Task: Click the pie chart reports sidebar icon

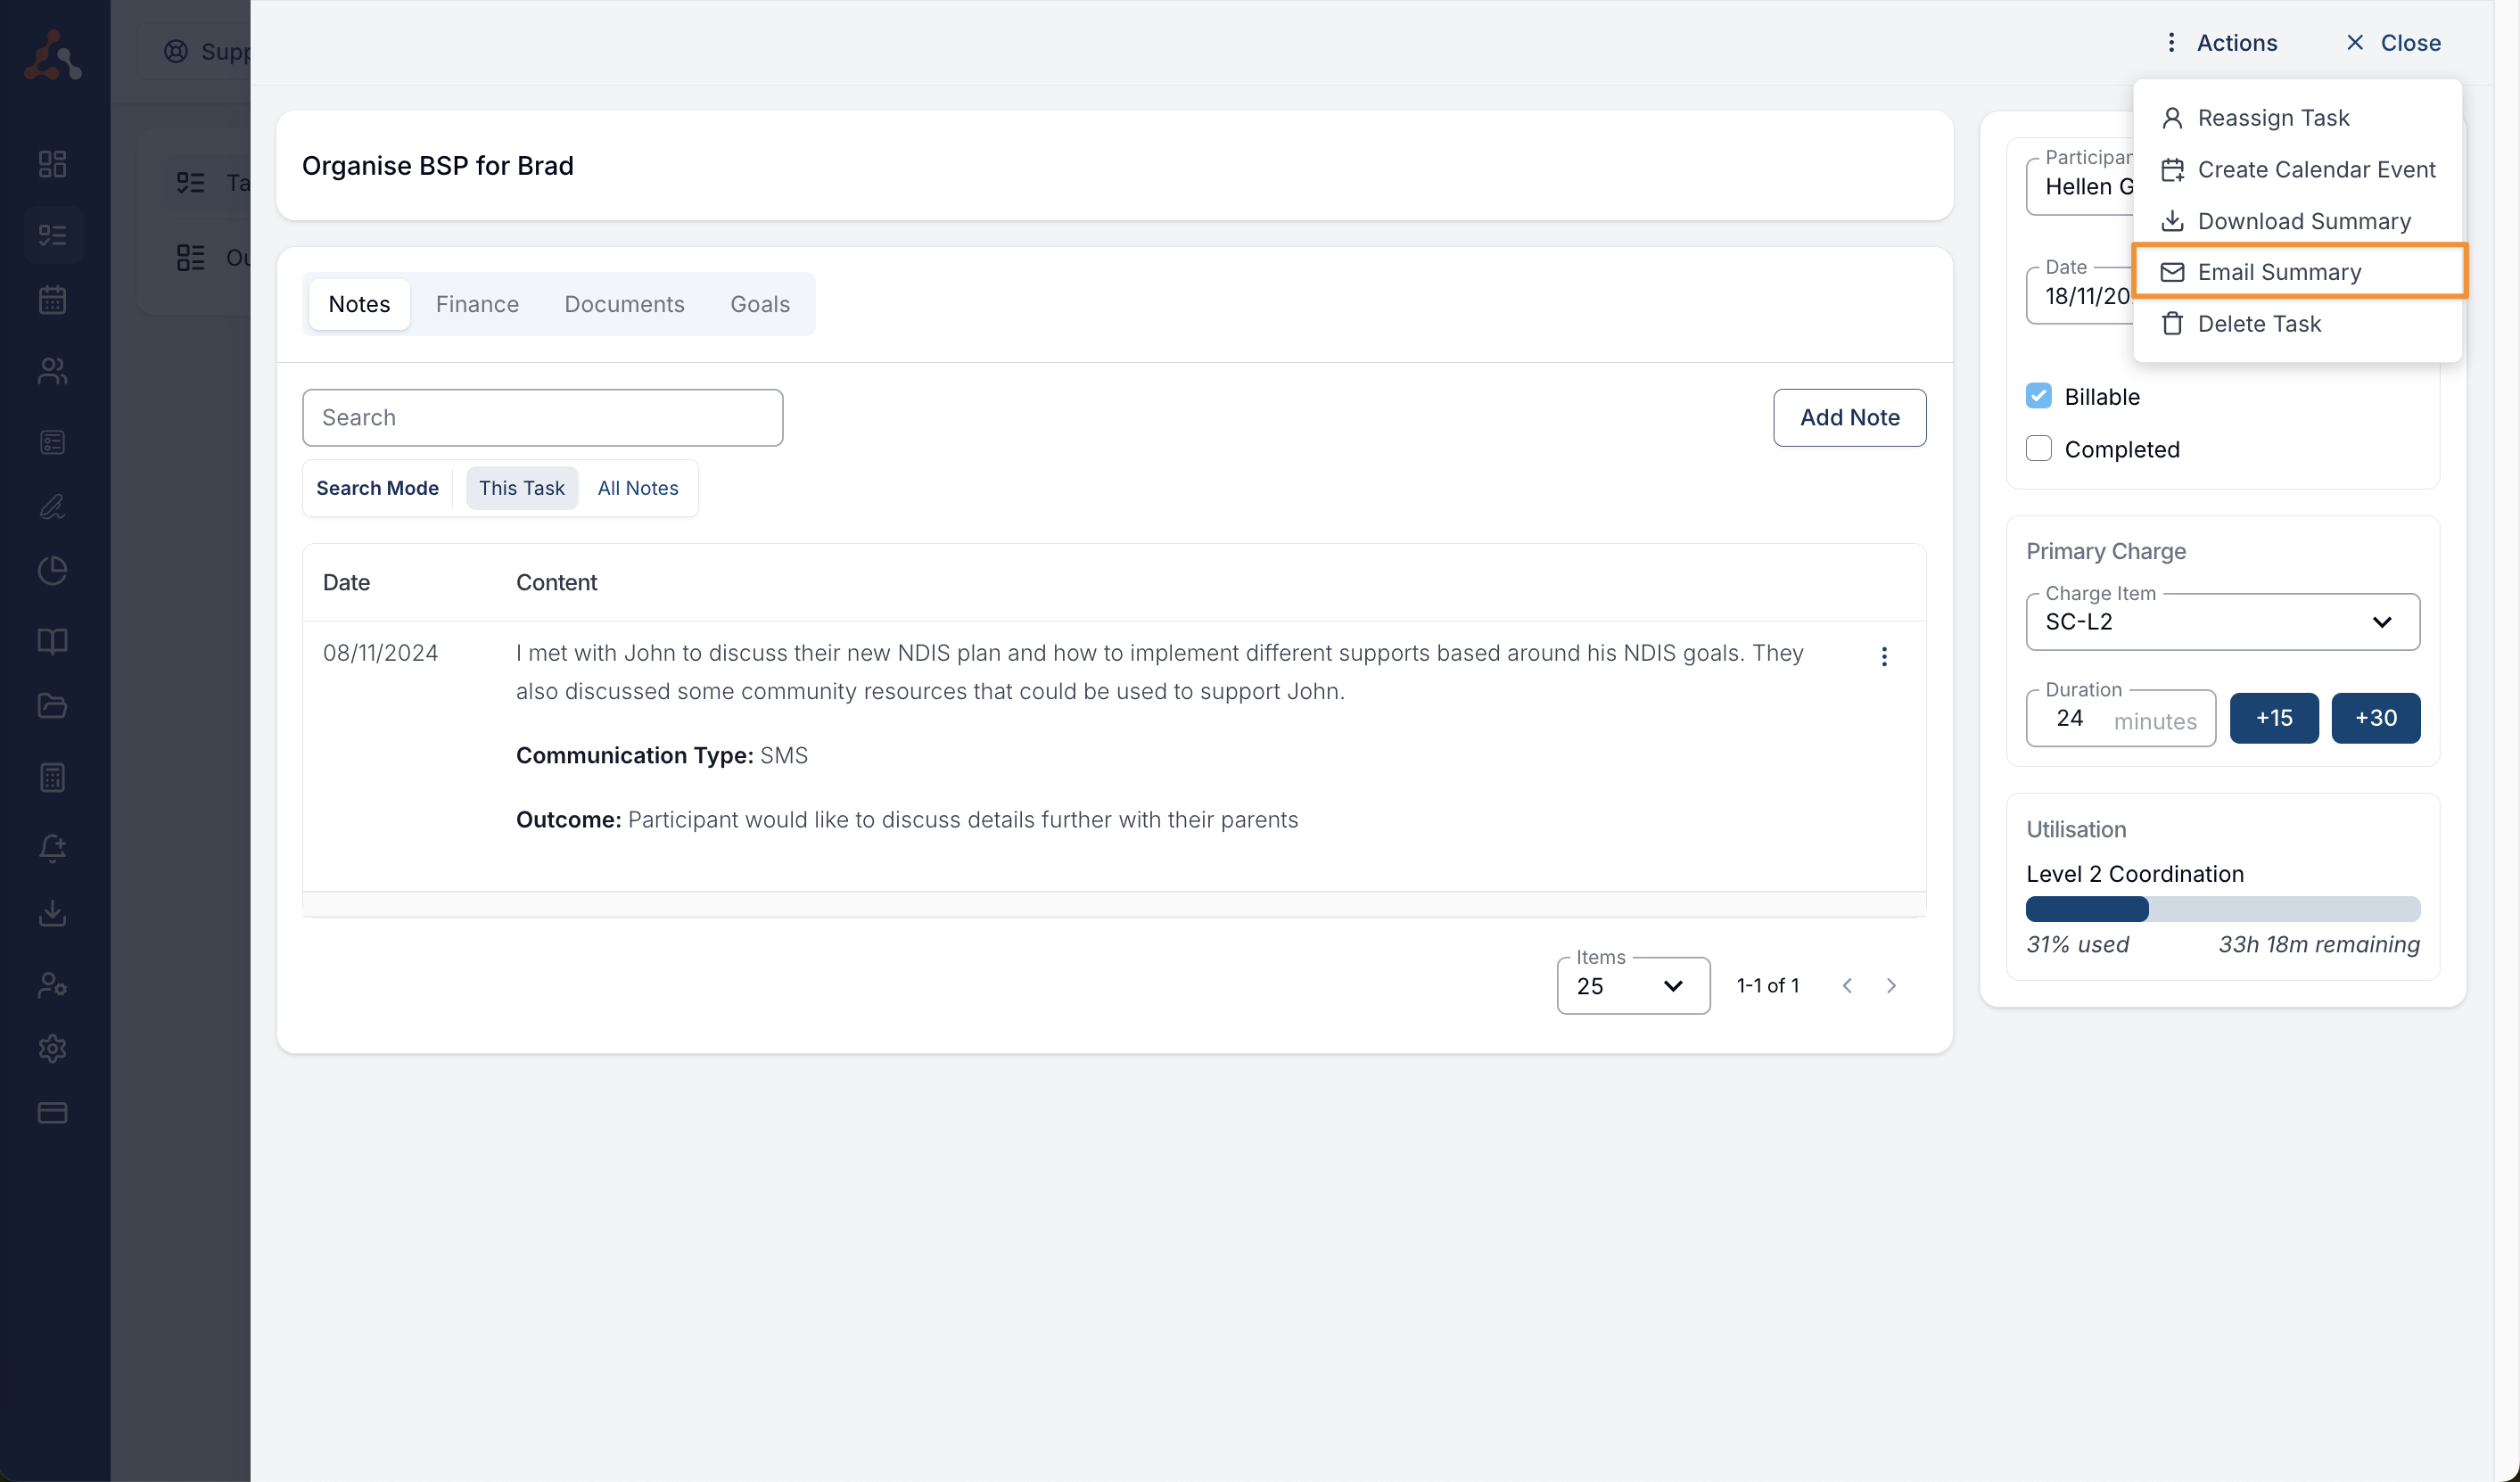Action: point(52,571)
